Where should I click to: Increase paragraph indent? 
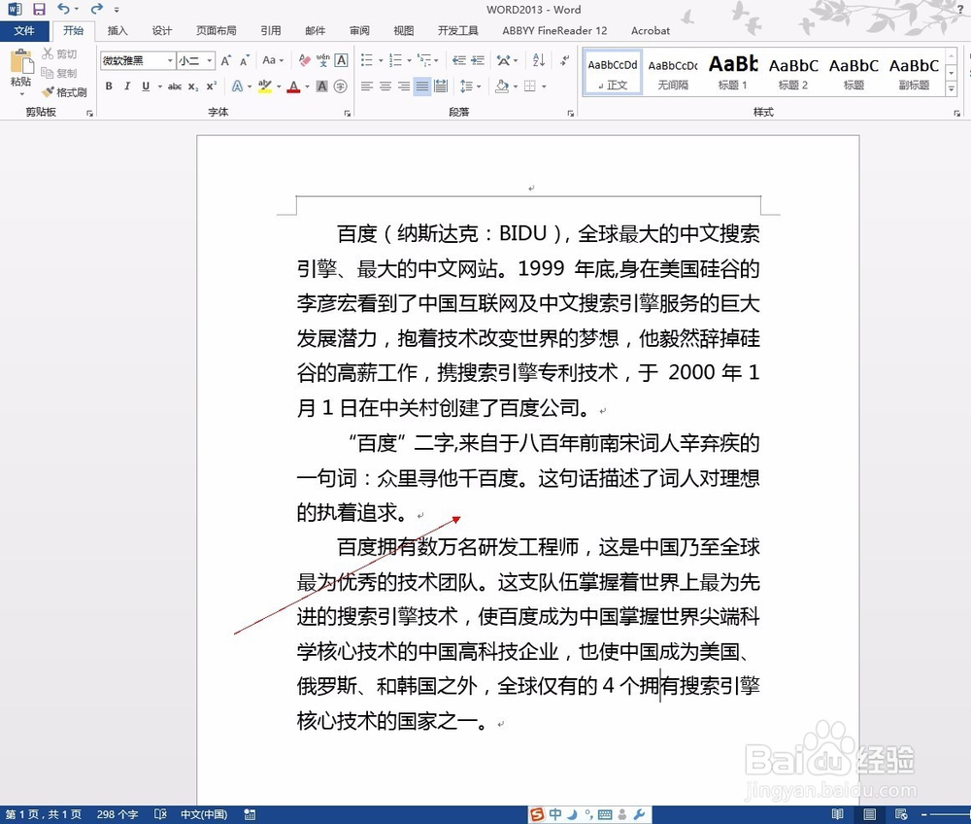[x=478, y=60]
